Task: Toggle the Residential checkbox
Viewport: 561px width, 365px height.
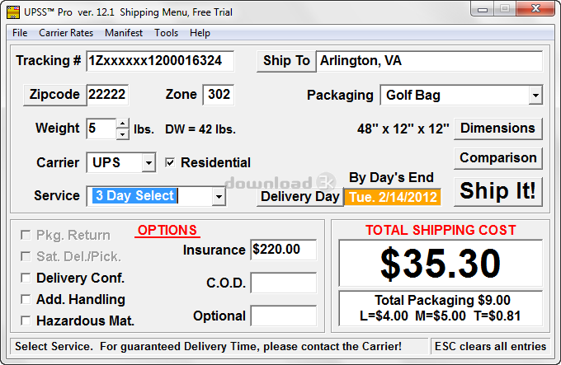Action: [170, 163]
